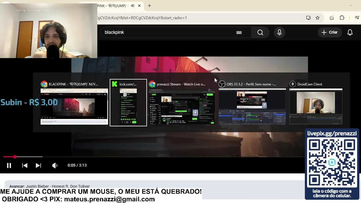Close the BLACKPINK browser tab

(139, 6)
